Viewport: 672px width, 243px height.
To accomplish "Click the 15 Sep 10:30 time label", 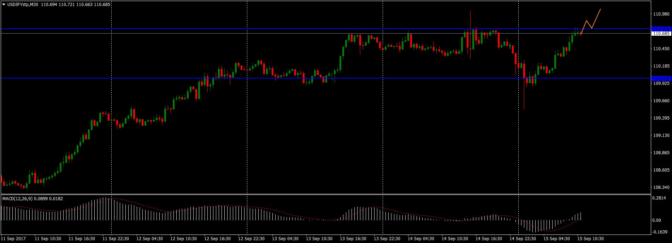I will pos(590,239).
